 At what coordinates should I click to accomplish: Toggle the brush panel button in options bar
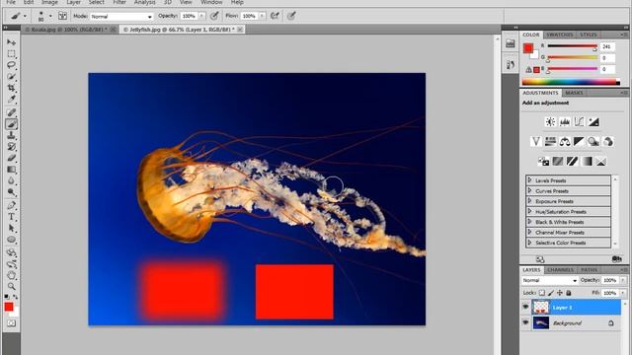62,16
